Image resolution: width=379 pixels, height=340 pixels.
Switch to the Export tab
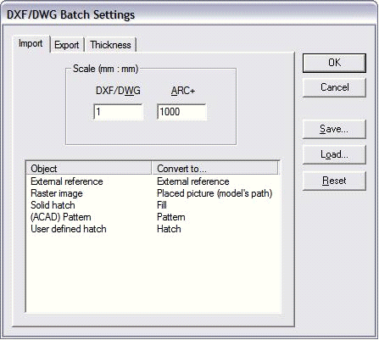[x=67, y=45]
